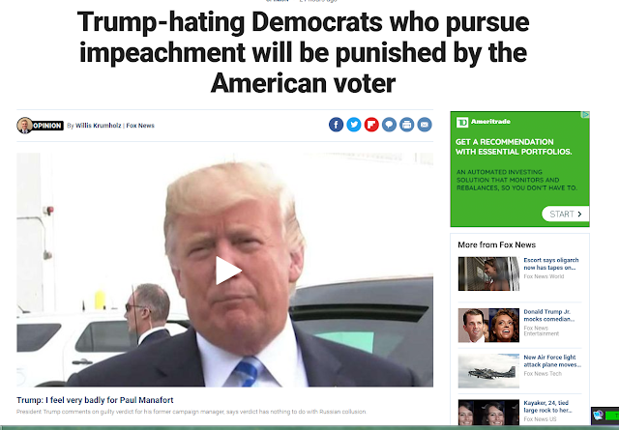Screen dimensions: 619x430
Task: Select the OPINION category label
Action: point(47,126)
